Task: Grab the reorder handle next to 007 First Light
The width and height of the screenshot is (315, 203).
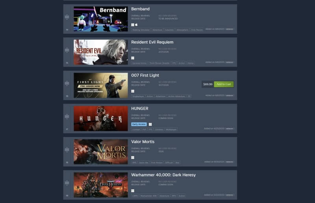Action: [x=67, y=83]
